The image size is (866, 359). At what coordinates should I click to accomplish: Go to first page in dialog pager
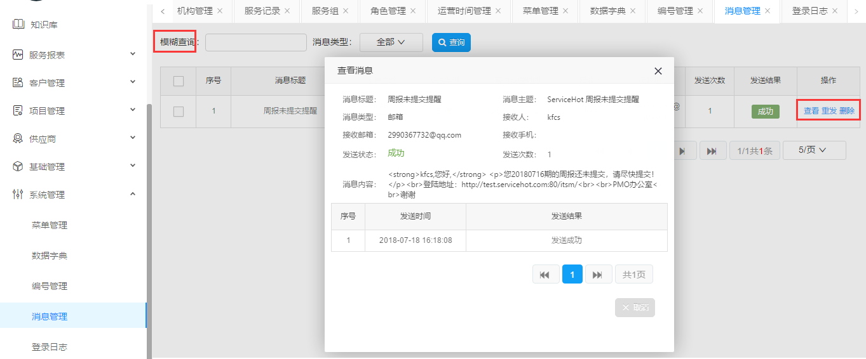coord(545,275)
